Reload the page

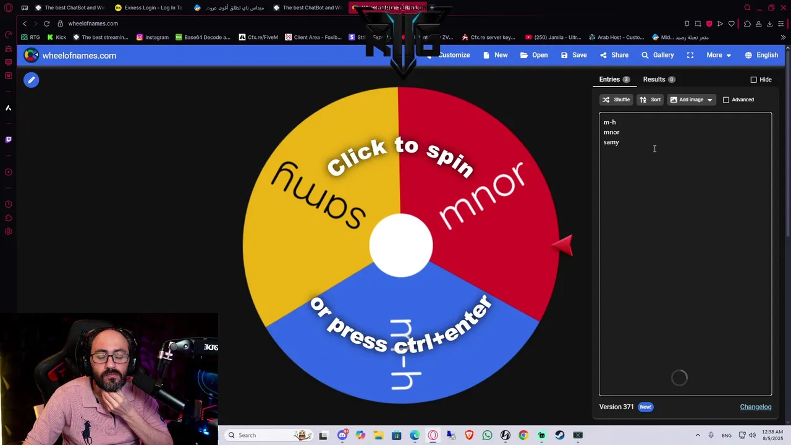(46, 23)
